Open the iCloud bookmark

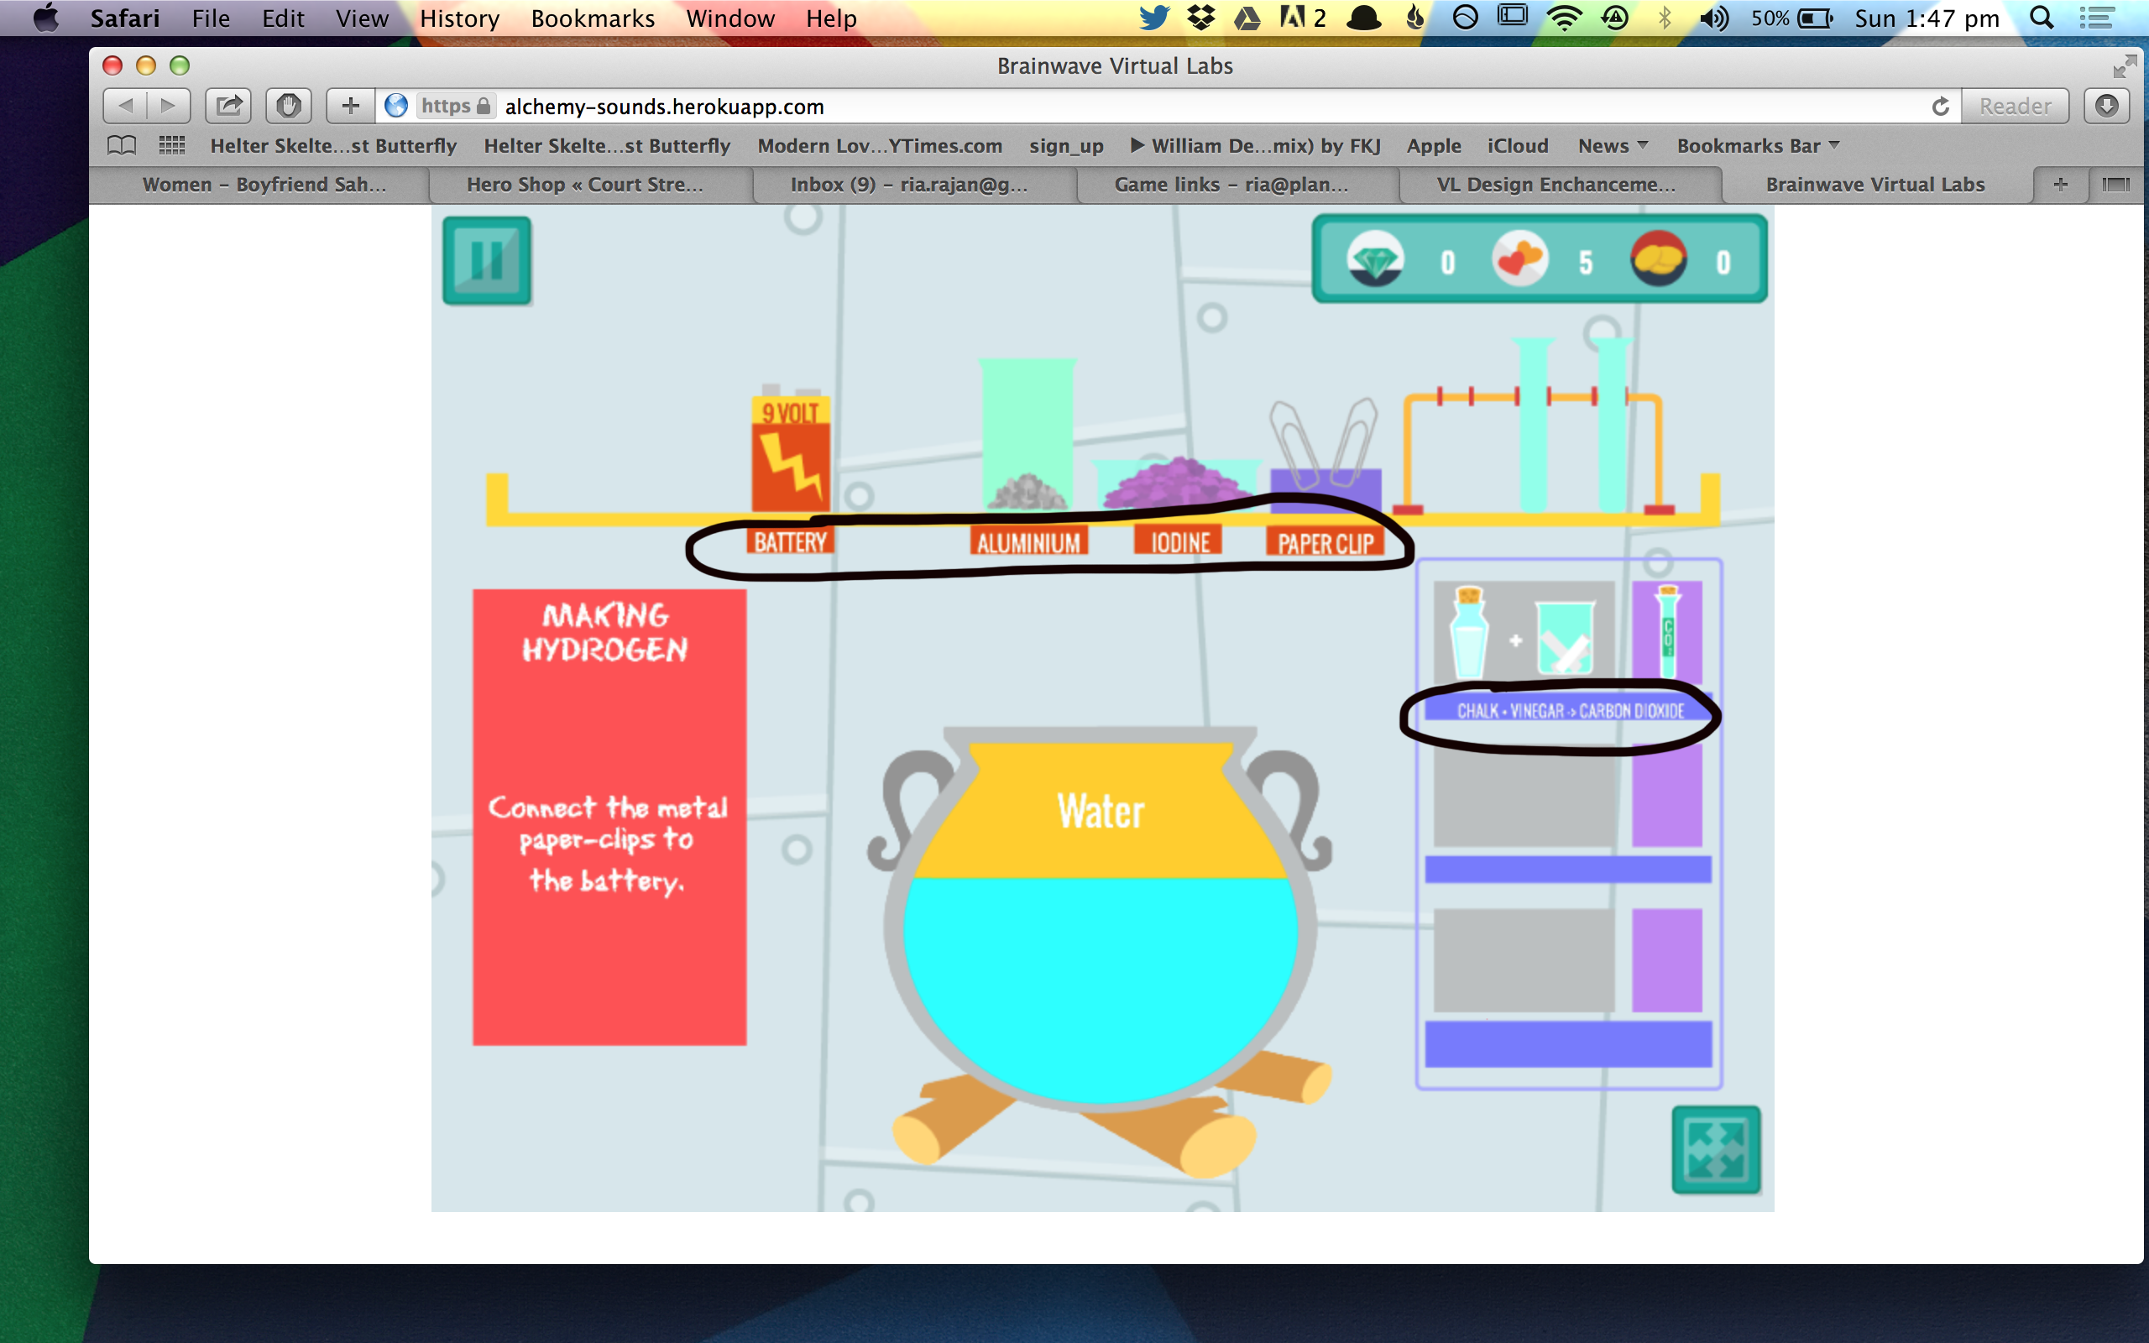click(x=1518, y=146)
